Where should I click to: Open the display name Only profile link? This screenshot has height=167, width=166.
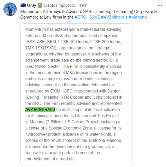coord(32,5)
